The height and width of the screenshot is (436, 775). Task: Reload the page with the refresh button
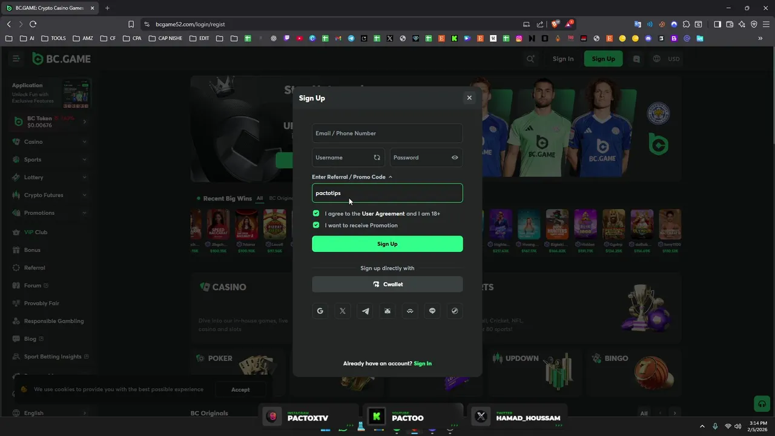coord(33,24)
